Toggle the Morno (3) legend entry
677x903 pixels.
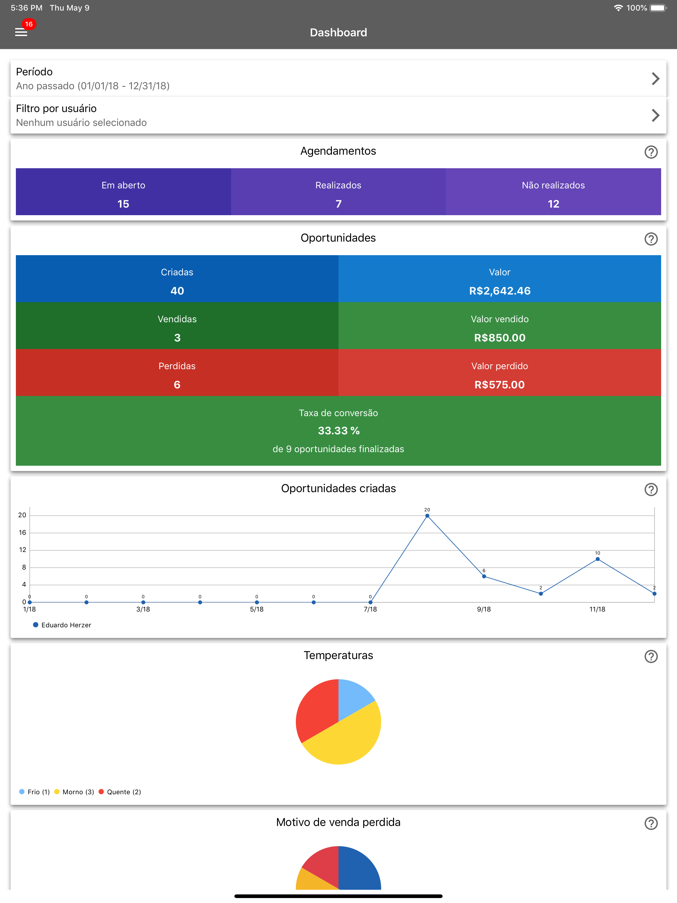74,792
